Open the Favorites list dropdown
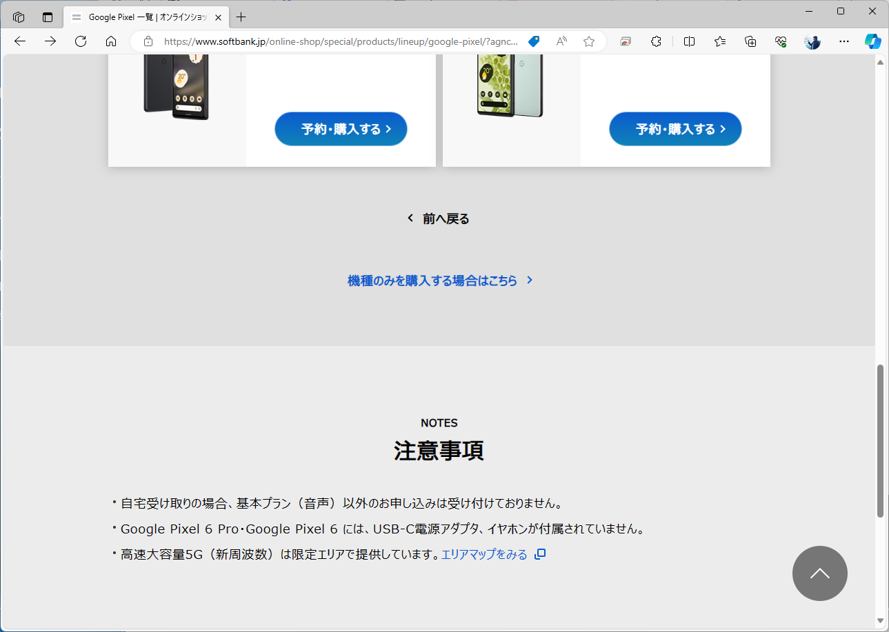Viewport: 889px width, 632px height. (x=719, y=41)
